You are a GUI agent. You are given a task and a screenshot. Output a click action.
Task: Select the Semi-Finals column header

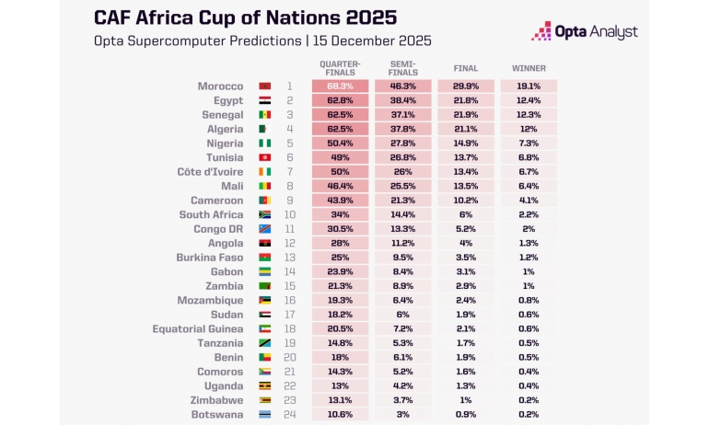pyautogui.click(x=401, y=68)
